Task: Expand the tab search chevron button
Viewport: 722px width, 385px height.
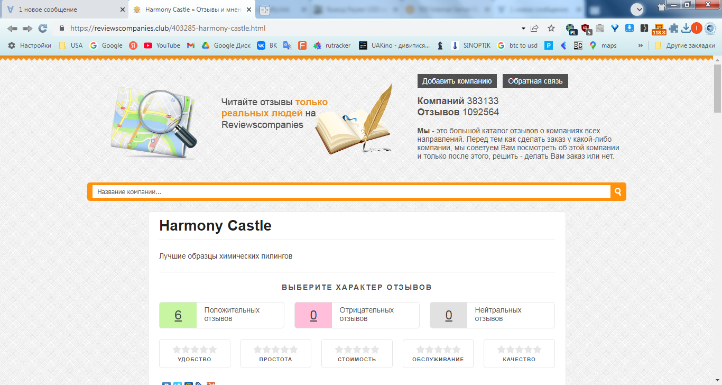Action: 637,9
